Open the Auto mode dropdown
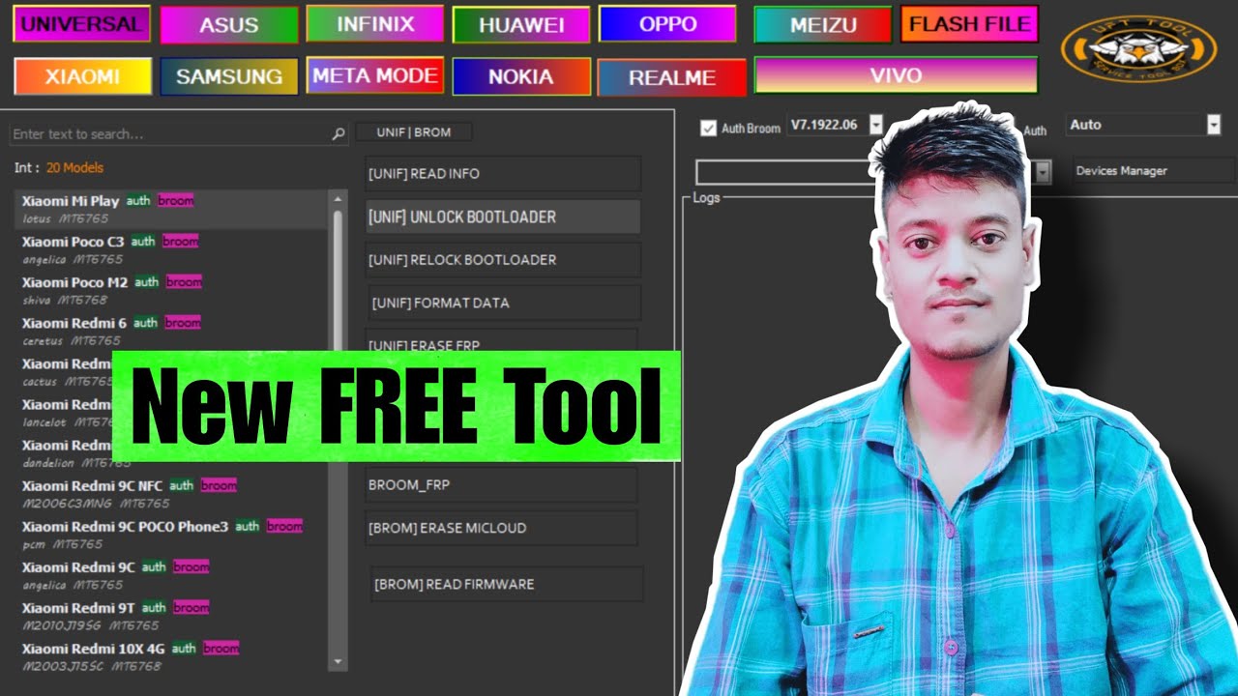 click(x=1214, y=125)
